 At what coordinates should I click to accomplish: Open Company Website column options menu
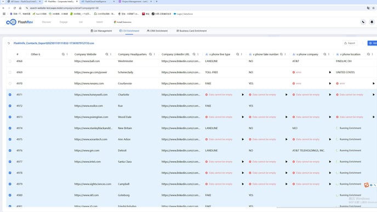(x=111, y=54)
